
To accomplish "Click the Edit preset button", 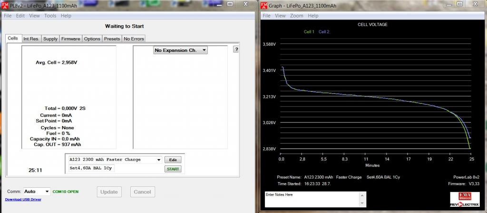I will click(x=173, y=160).
